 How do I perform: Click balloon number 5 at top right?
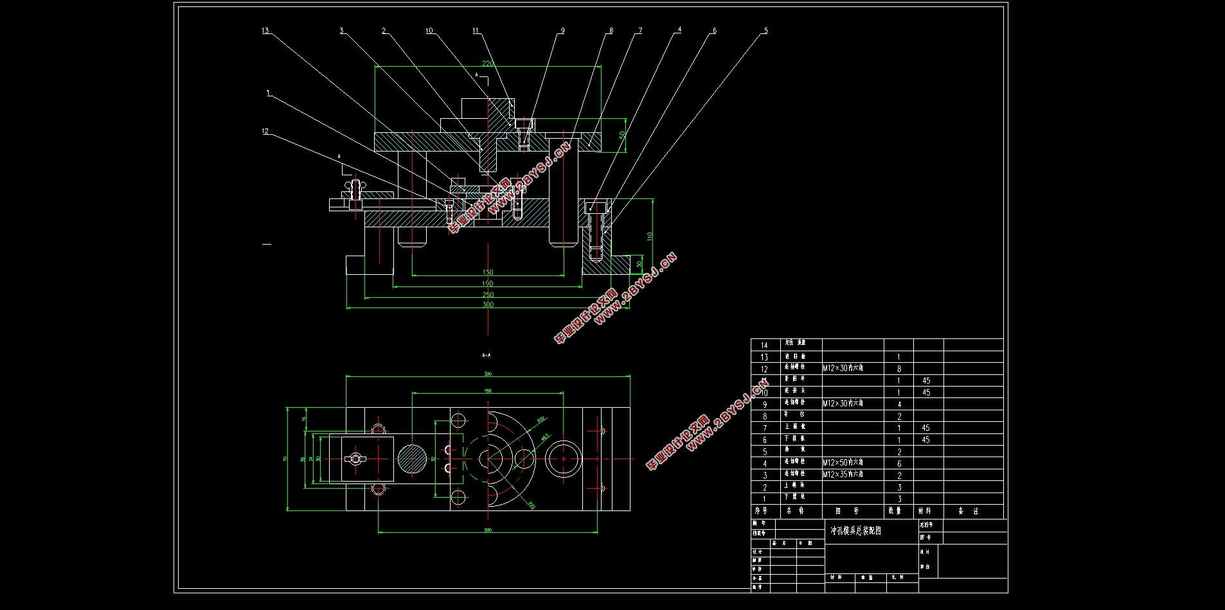point(765,30)
